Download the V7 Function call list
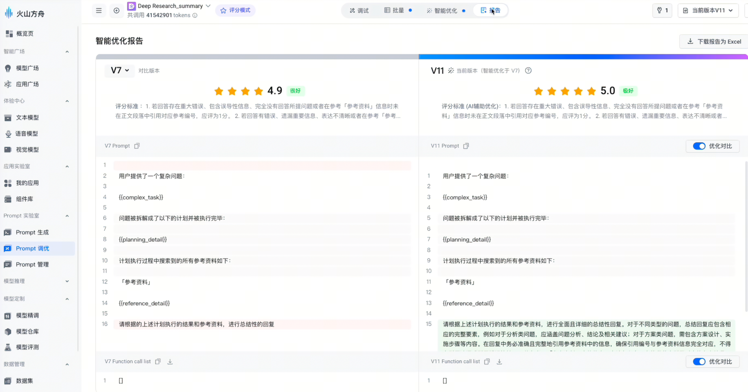Image resolution: width=748 pixels, height=392 pixels. (170, 361)
